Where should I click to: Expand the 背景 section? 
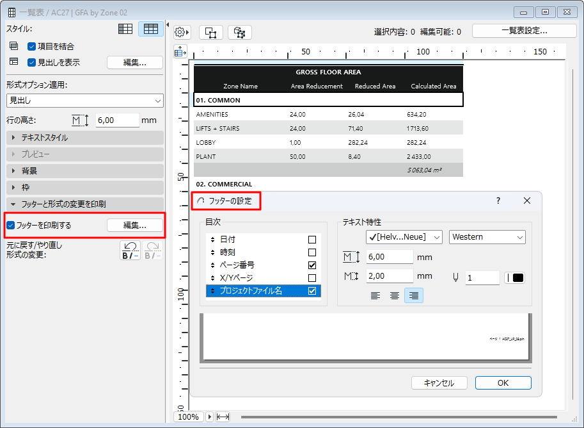tap(85, 171)
